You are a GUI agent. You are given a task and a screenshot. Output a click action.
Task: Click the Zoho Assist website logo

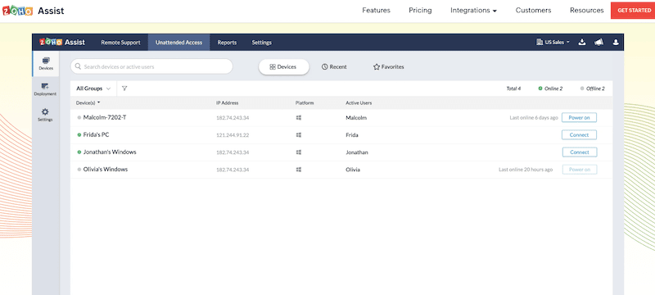click(x=34, y=11)
